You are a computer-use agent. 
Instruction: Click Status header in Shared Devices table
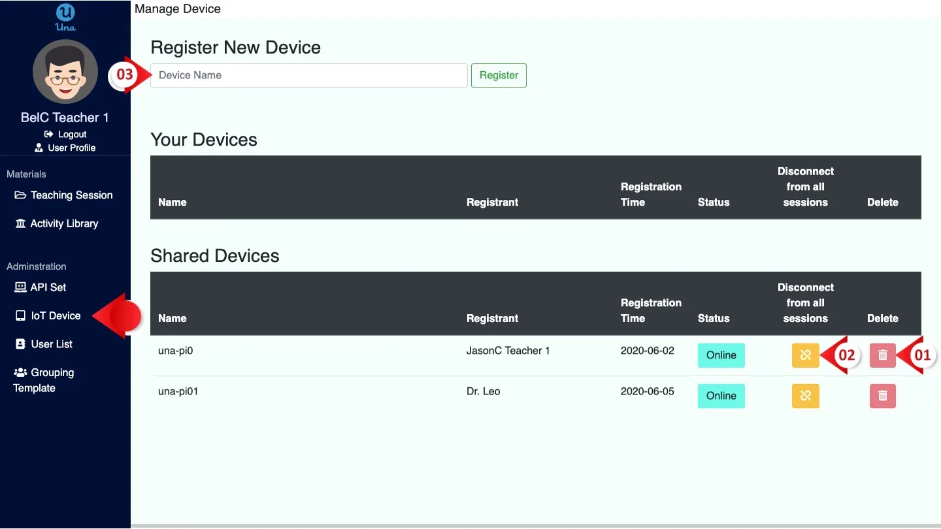tap(714, 318)
